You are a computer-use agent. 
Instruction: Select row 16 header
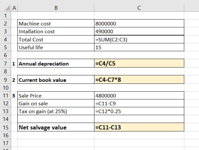(5, 135)
